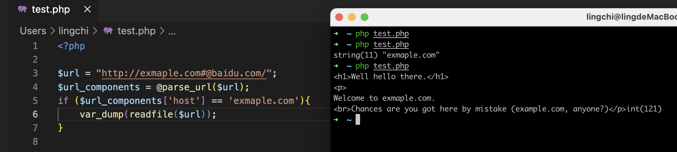Click line number 3 in gutter
Image resolution: width=677 pixels, height=152 pixels.
click(35, 73)
